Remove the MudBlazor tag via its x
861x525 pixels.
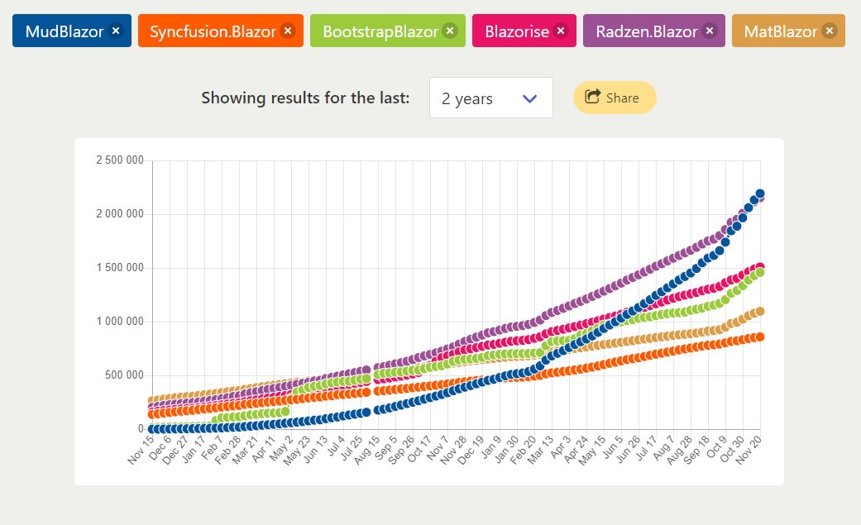pyautogui.click(x=116, y=31)
